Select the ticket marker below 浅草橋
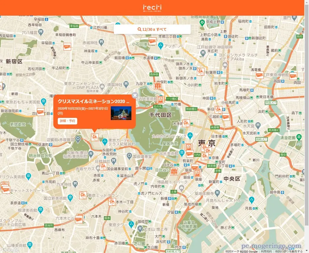The height and width of the screenshot is (253, 309). coord(260,75)
